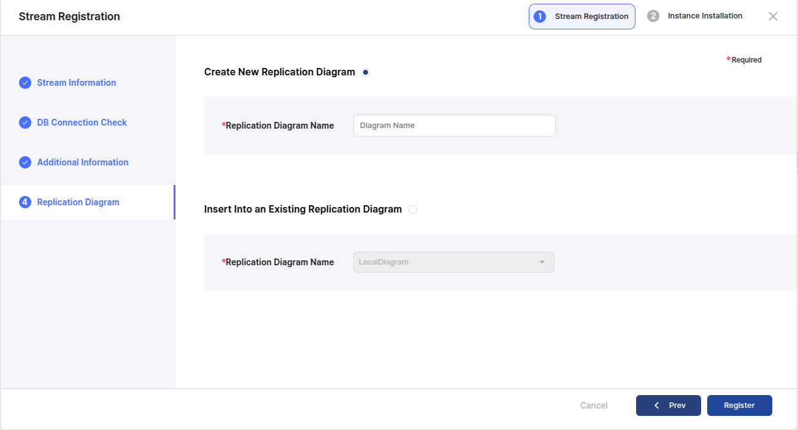Select Insert Into an Existing Replication Diagram radio
798x430 pixels.
(413, 209)
